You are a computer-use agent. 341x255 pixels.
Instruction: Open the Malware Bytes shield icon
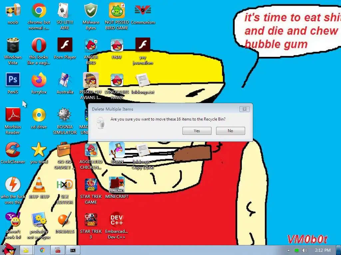click(91, 10)
